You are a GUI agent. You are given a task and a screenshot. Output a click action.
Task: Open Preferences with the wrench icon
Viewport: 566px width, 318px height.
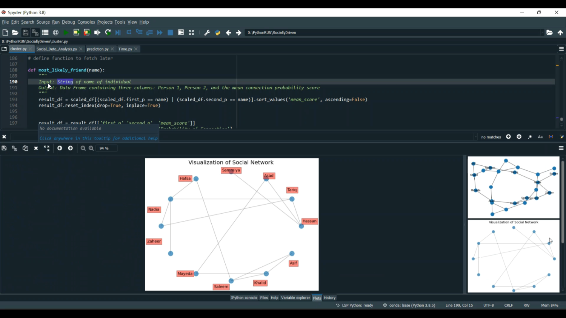coord(207,33)
